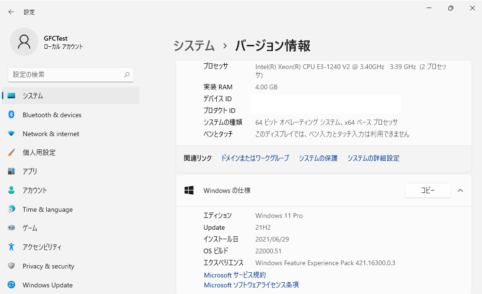
Task: Click the システム monitor icon in sidebar
Action: (x=11, y=96)
